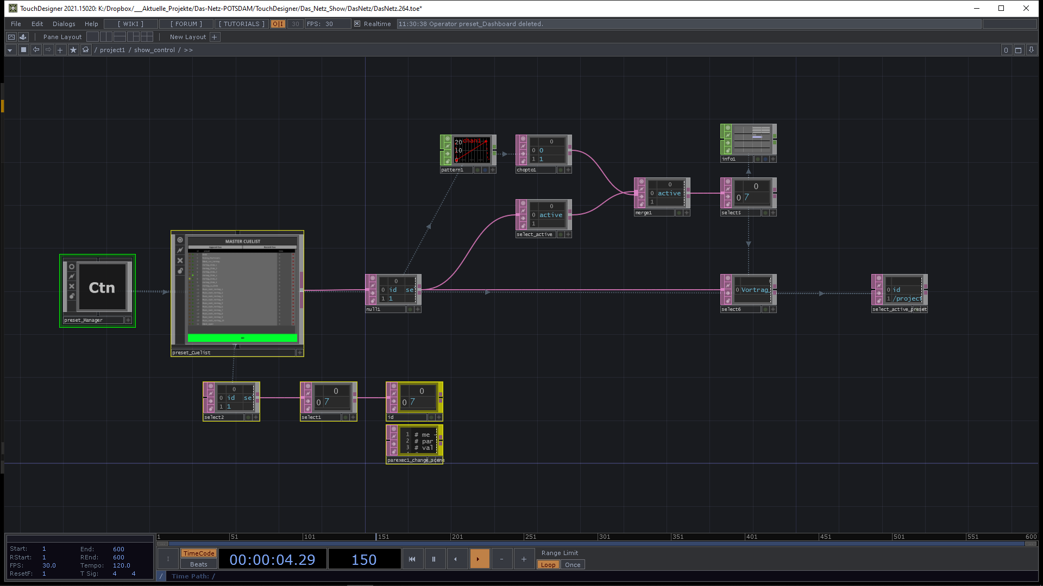The width and height of the screenshot is (1043, 586).
Task: Open the bookmarks star icon
Action: [x=73, y=50]
